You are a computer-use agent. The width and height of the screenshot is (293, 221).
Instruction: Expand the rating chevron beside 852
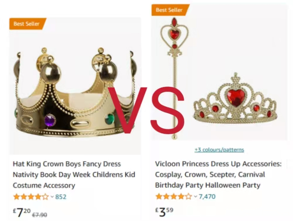[x=52, y=197]
